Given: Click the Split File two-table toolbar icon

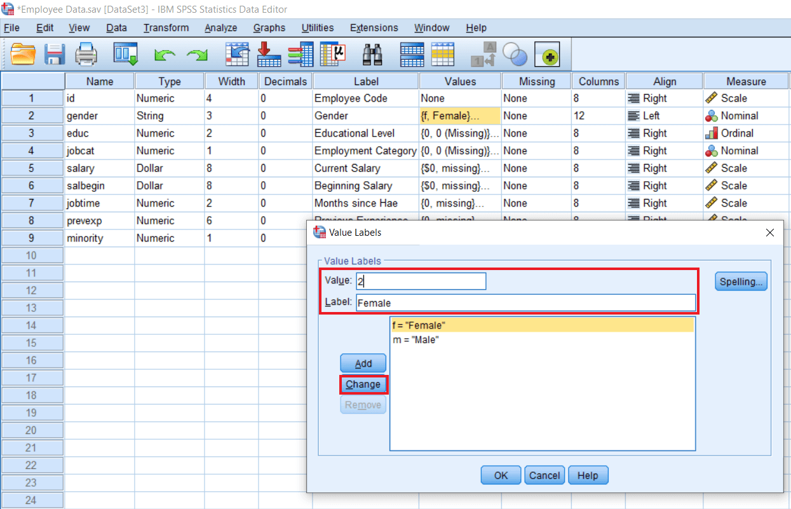Looking at the screenshot, I should coord(412,55).
